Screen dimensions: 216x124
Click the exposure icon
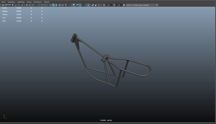pyautogui.click(x=104, y=5)
